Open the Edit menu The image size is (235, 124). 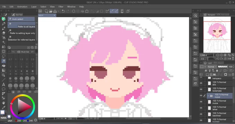11,7
